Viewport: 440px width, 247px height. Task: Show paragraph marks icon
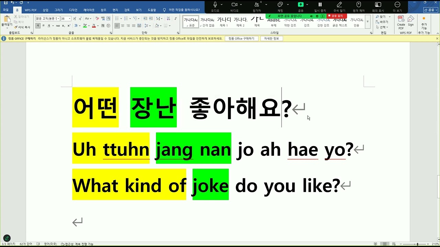(175, 19)
